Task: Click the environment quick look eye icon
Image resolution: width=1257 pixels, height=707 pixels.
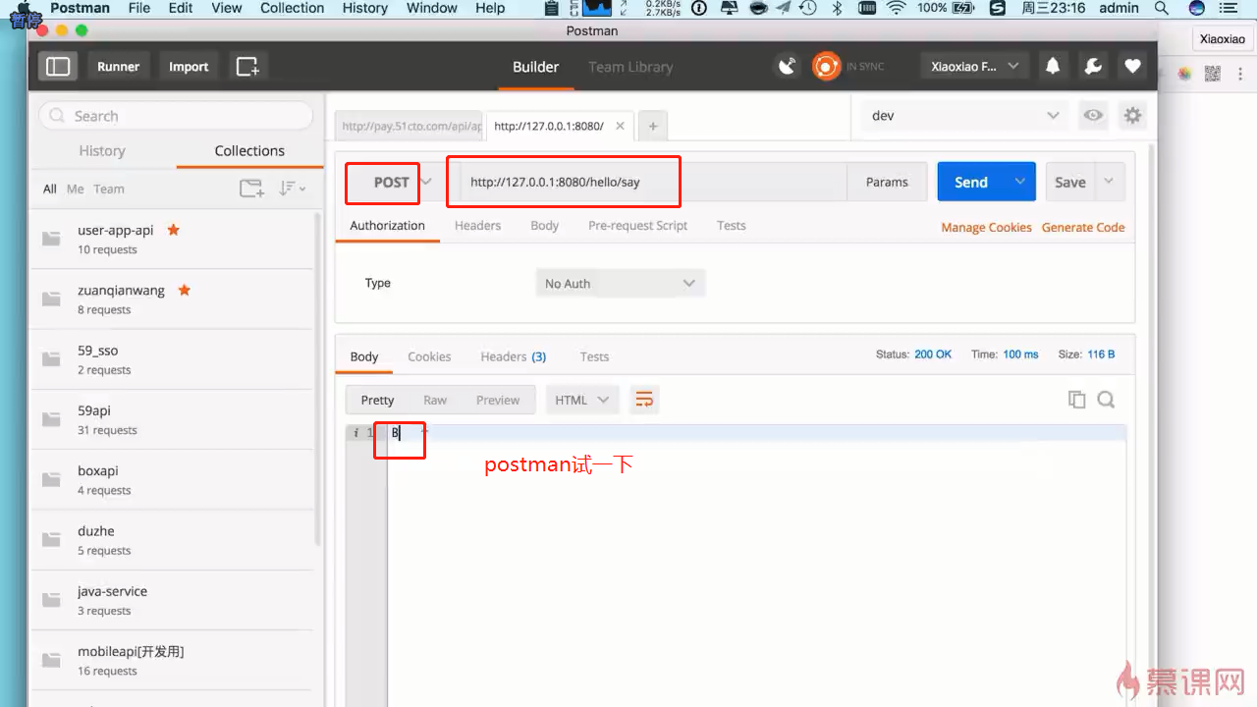Action: [1093, 115]
